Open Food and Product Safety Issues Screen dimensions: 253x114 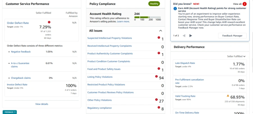[x=104, y=69]
